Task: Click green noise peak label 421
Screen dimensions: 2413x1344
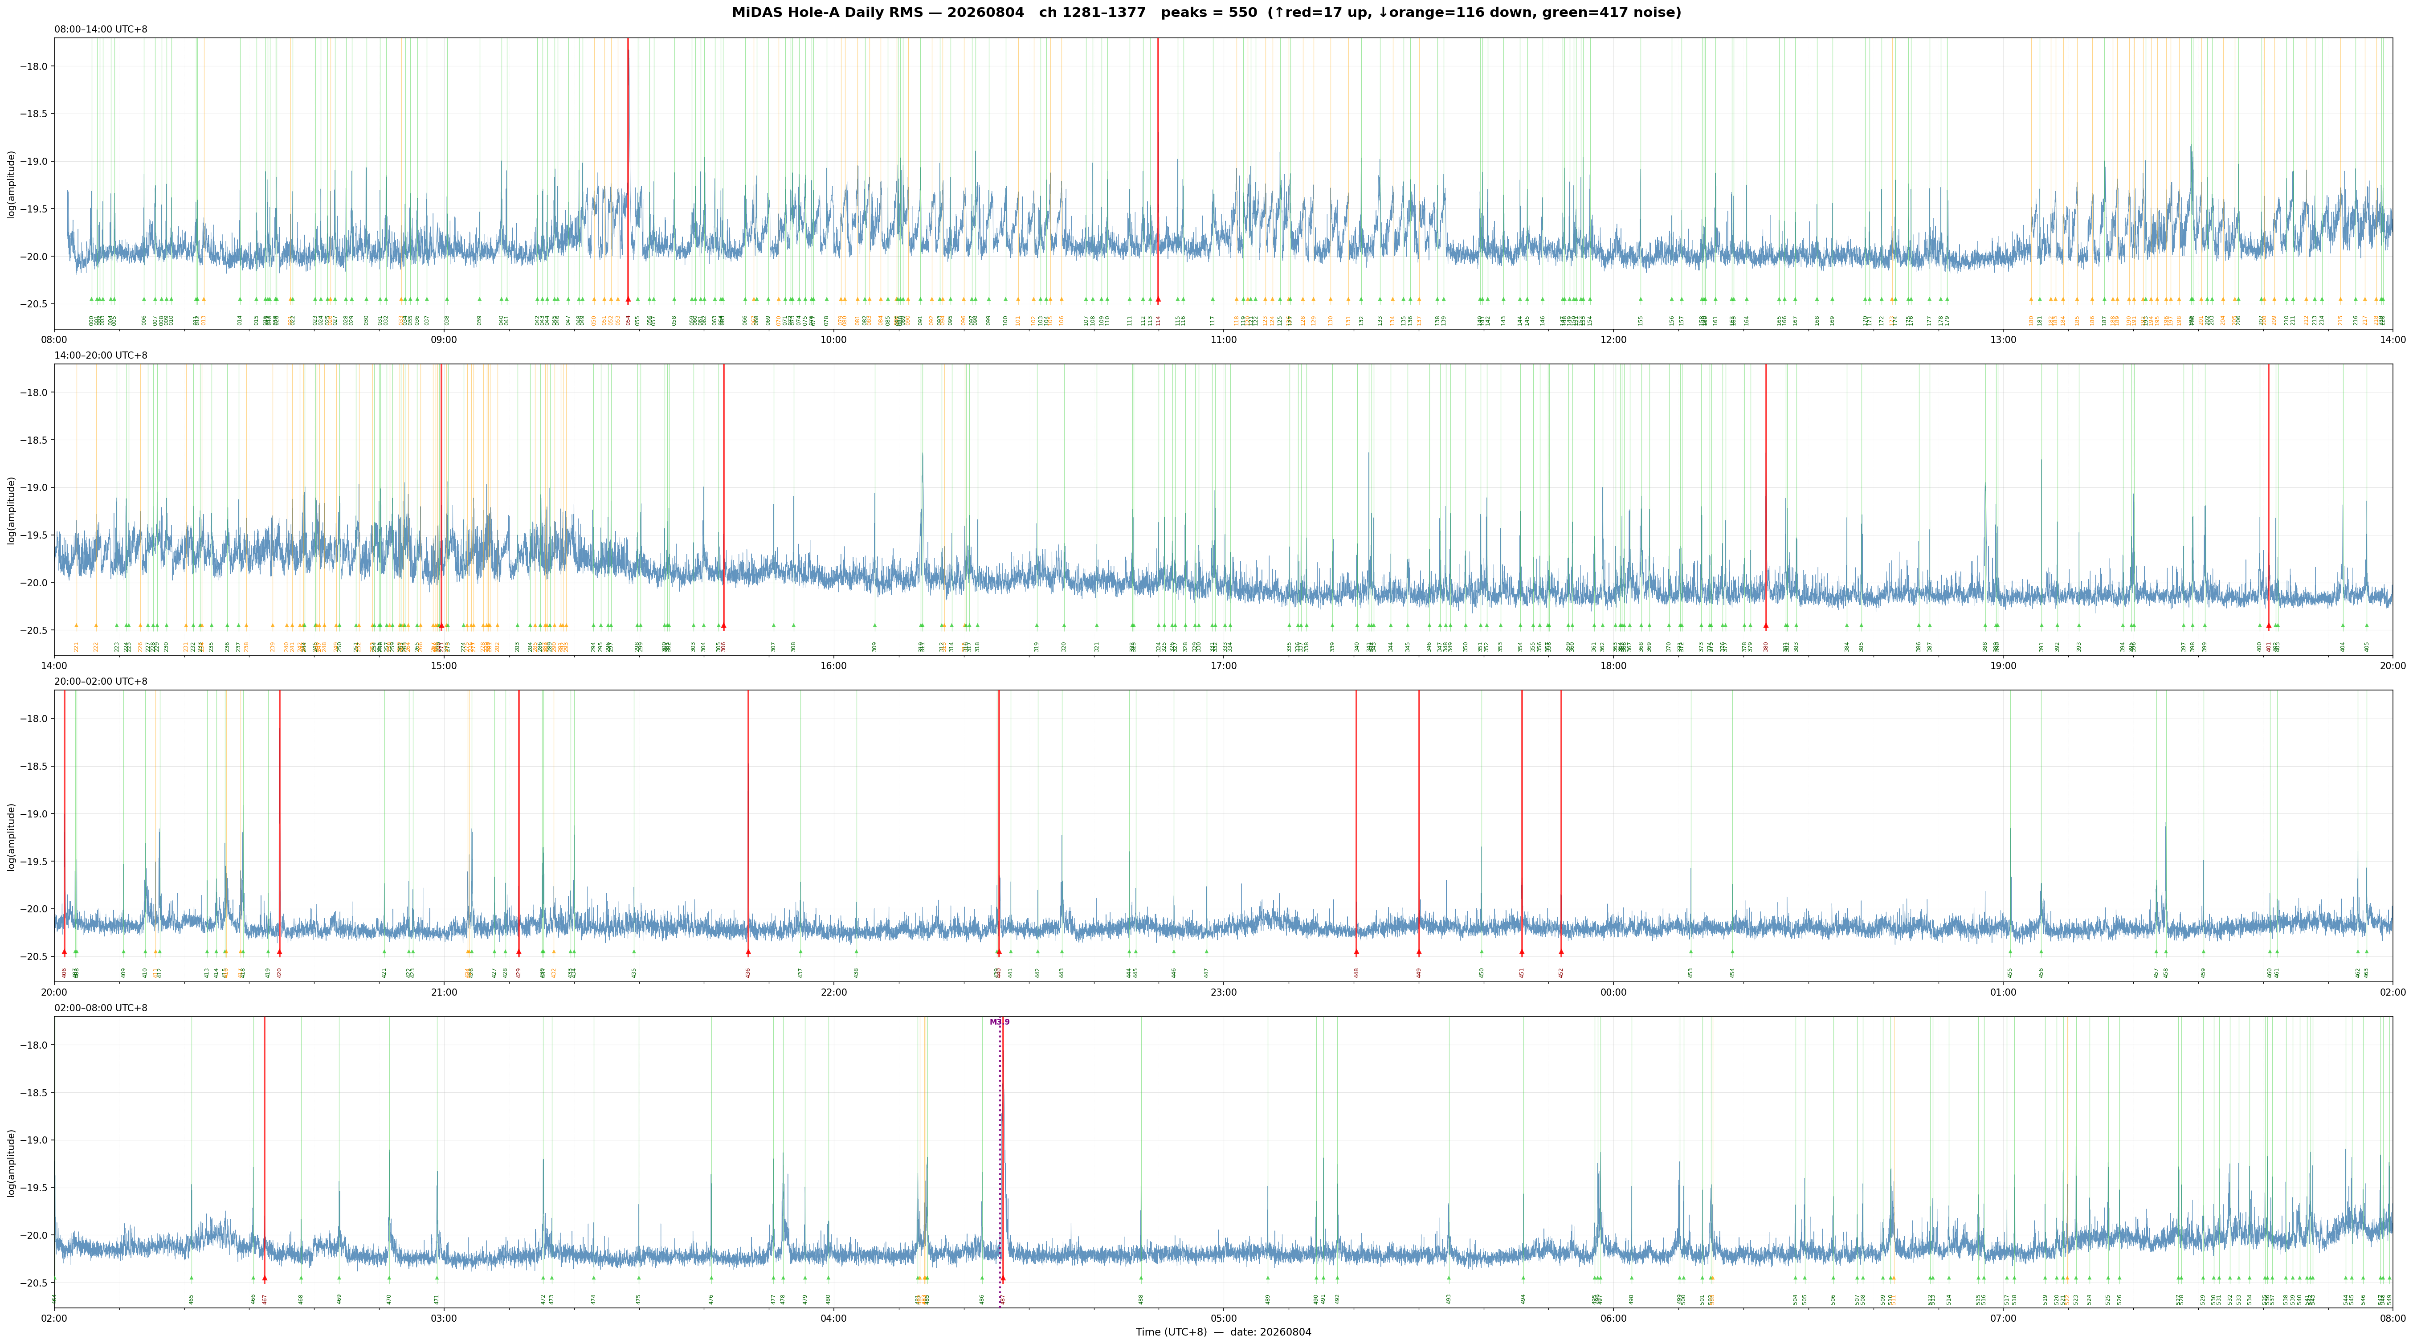Action: point(384,973)
